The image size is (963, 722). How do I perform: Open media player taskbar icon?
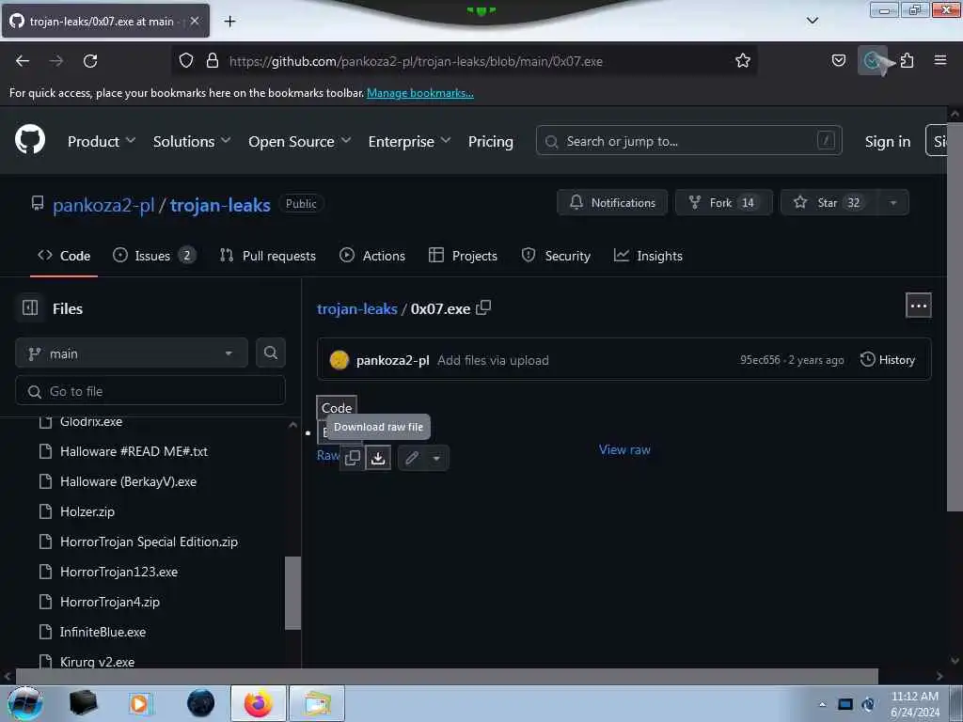[139, 703]
